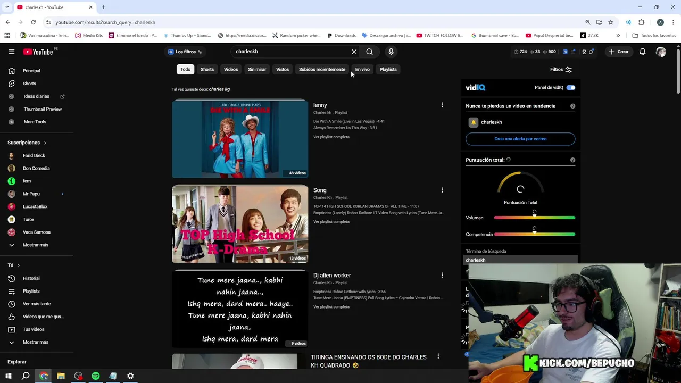This screenshot has height=383, width=681.
Task: Open File Explorer from taskbar
Action: 61,376
